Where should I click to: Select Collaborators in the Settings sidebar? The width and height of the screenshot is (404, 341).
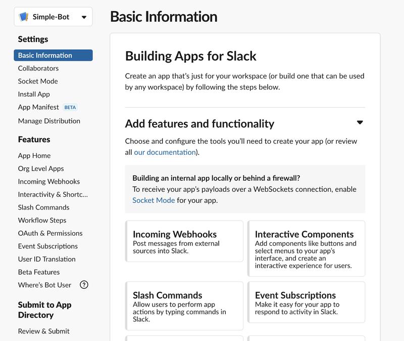point(38,68)
